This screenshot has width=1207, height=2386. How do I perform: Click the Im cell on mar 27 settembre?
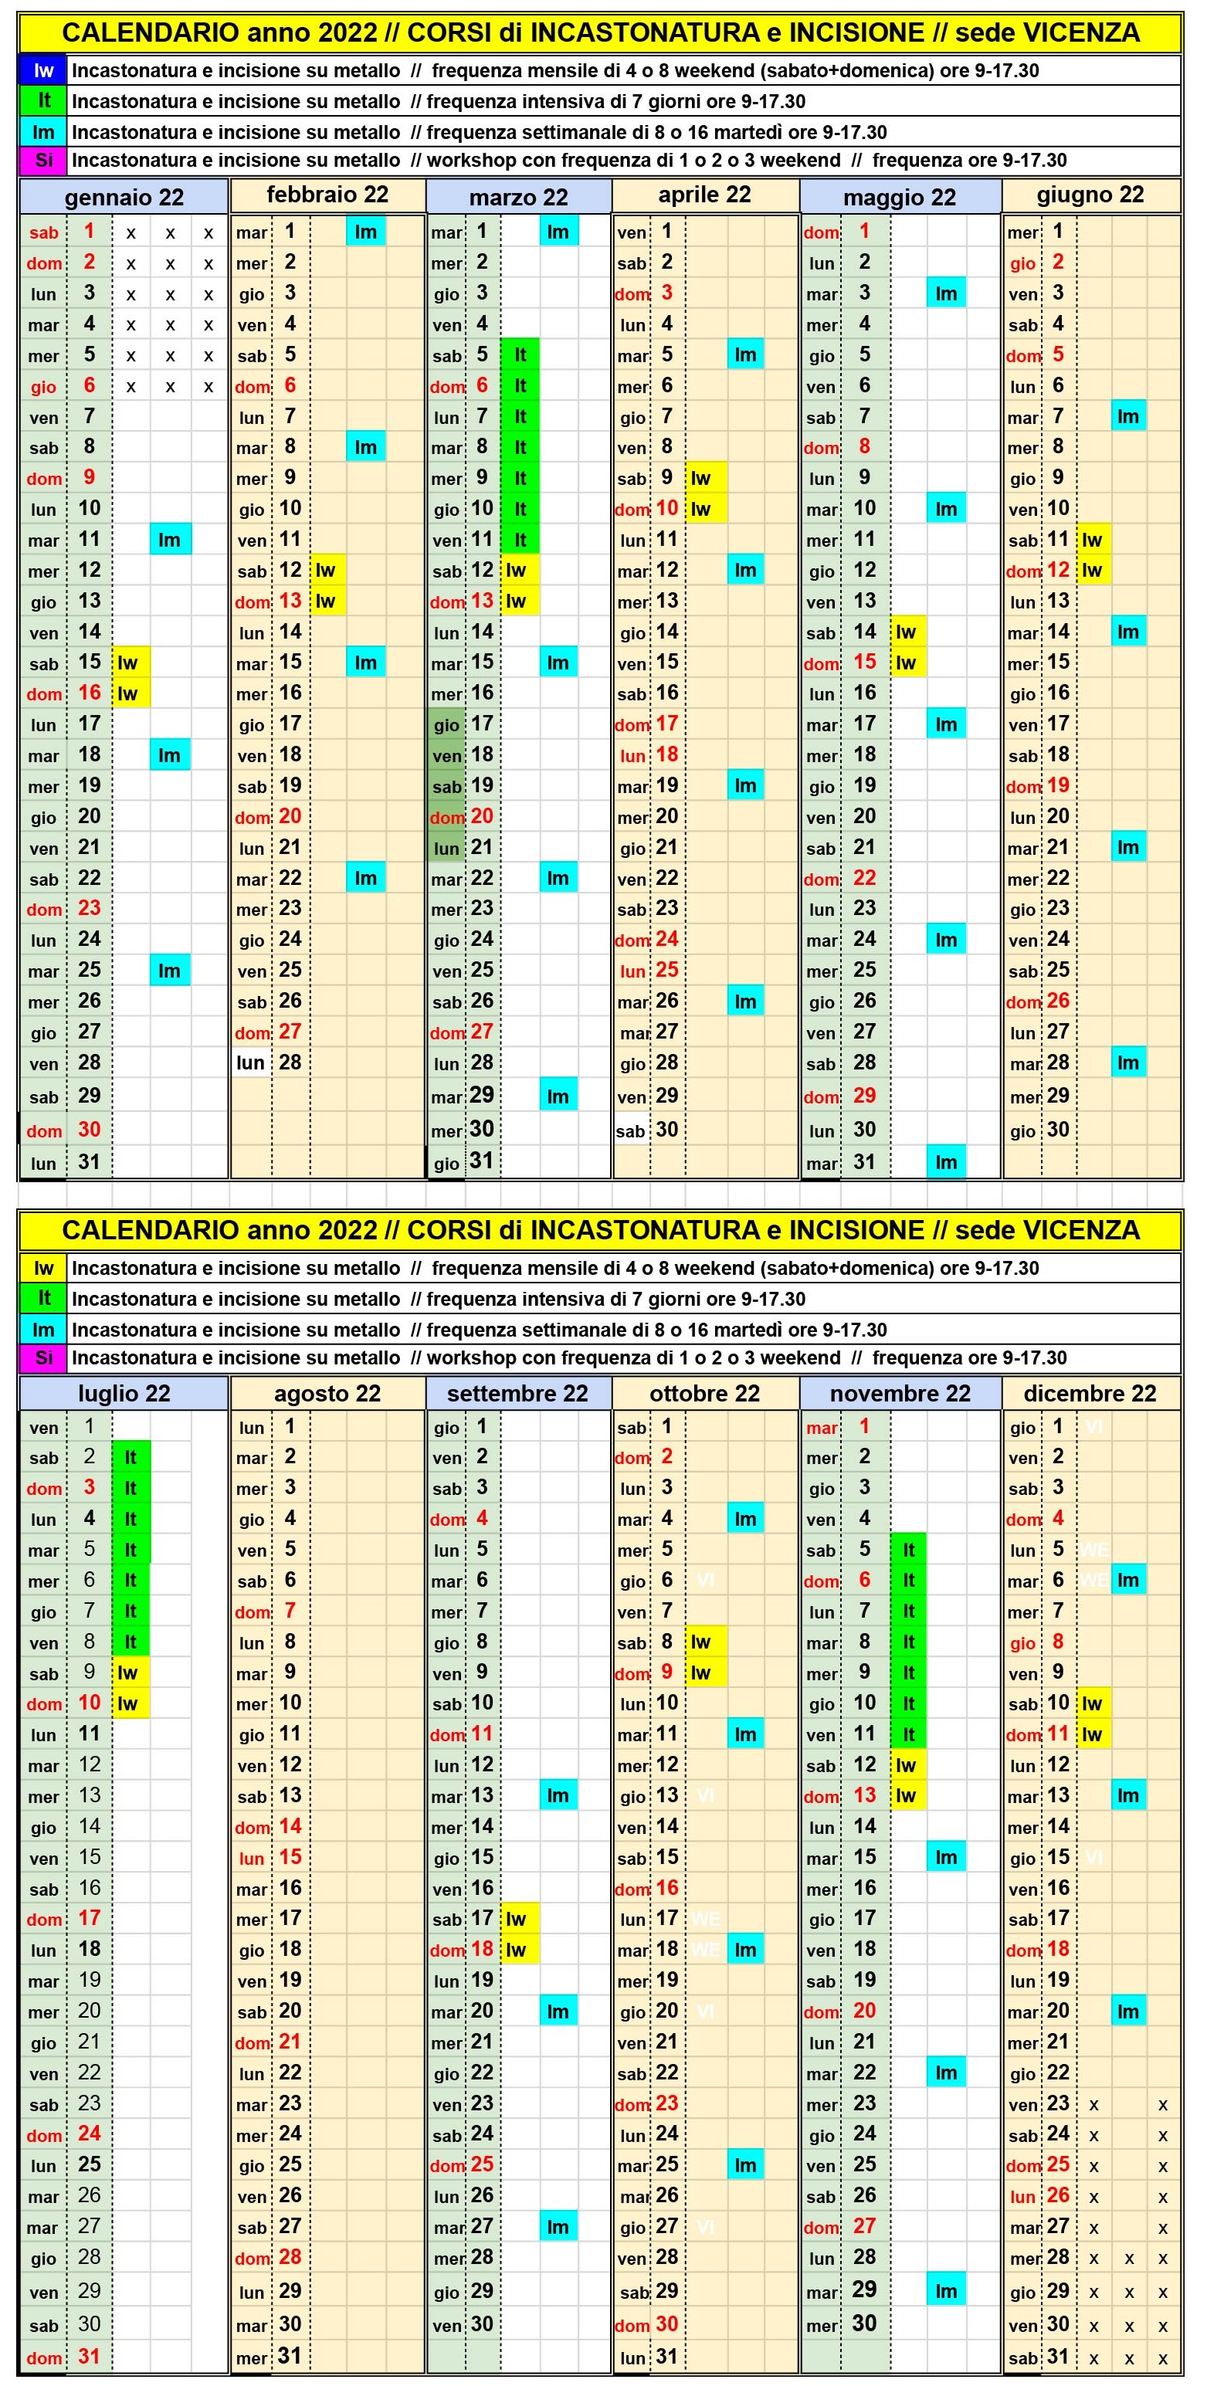[x=558, y=2227]
